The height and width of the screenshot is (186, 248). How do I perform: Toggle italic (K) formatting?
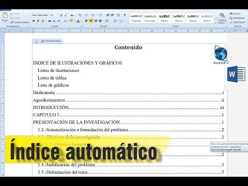pos(38,21)
